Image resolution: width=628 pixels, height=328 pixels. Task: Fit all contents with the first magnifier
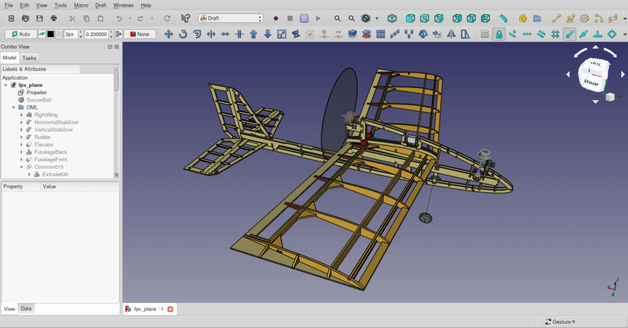pos(337,18)
